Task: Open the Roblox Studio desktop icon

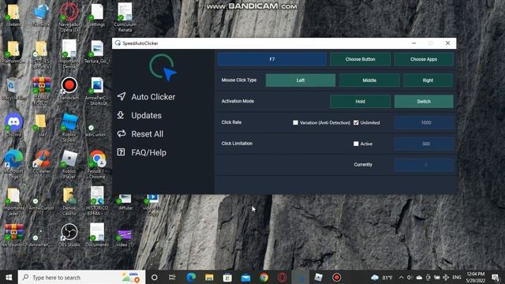Action: coord(69,128)
